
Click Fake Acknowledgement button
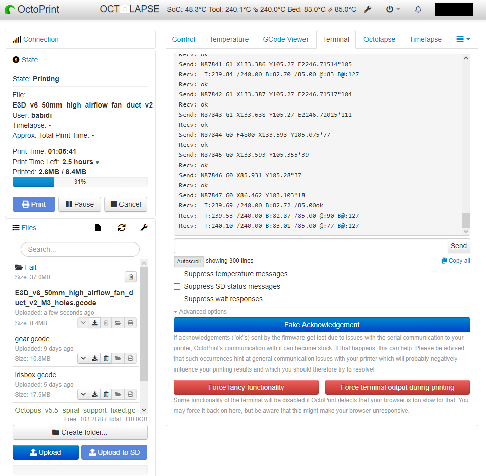click(322, 325)
